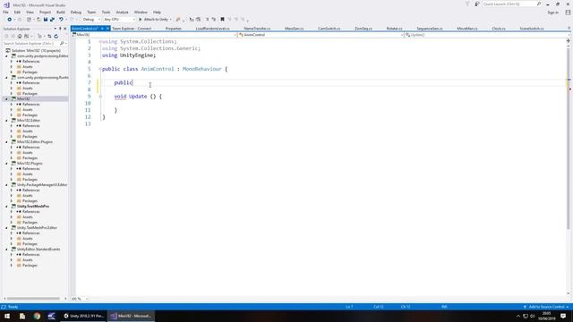The width and height of the screenshot is (573, 322).
Task: Switch to the MoveMan.cs tab
Action: coord(467,29)
